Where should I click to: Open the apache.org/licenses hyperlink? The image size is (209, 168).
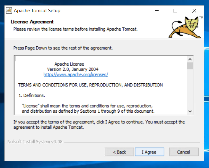tap(76, 74)
